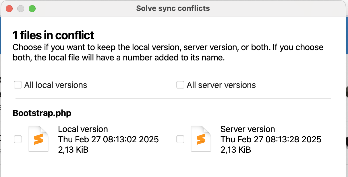Click the local file size 2,13 KiB
Image resolution: width=348 pixels, height=177 pixels.
point(73,150)
